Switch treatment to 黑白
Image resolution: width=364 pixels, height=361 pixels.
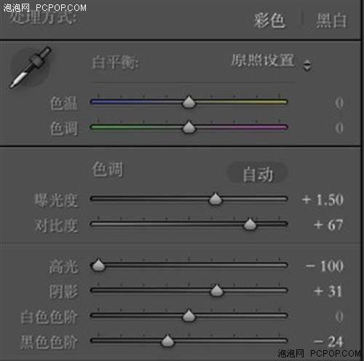click(x=331, y=20)
